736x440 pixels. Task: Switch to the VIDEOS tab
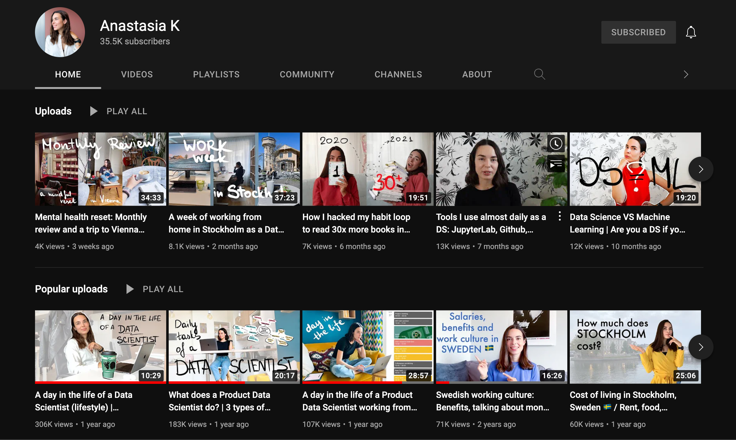tap(137, 74)
